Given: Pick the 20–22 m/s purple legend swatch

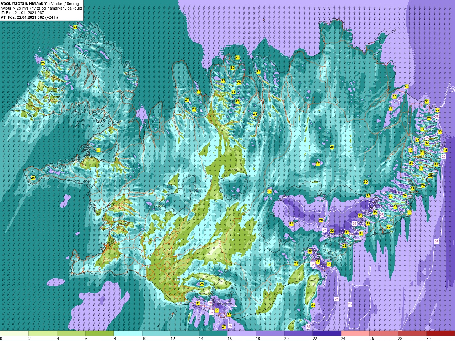Looking at the screenshot, I should tap(299, 334).
